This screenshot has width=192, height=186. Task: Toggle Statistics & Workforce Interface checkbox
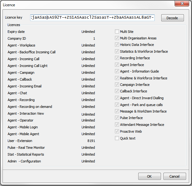(117, 51)
